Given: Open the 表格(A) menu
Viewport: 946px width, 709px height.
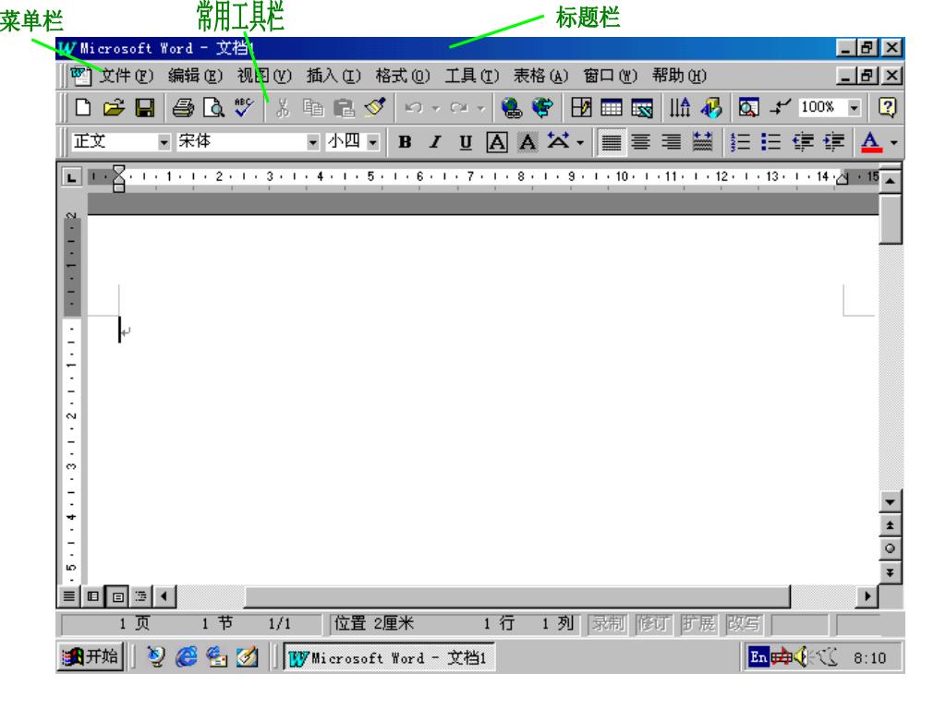Looking at the screenshot, I should 540,76.
